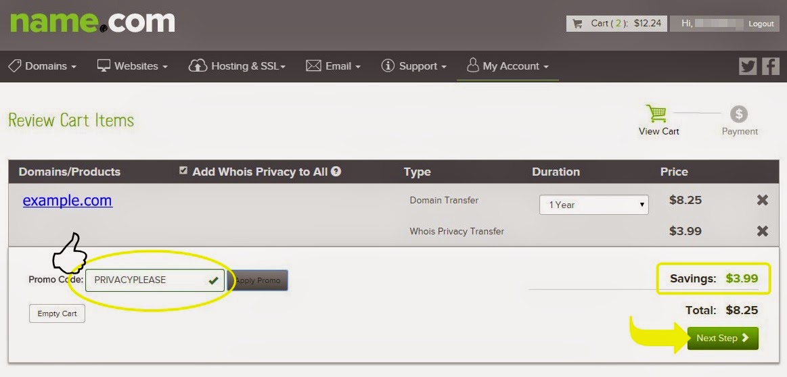
Task: Click the Apply Promo button
Action: (258, 280)
